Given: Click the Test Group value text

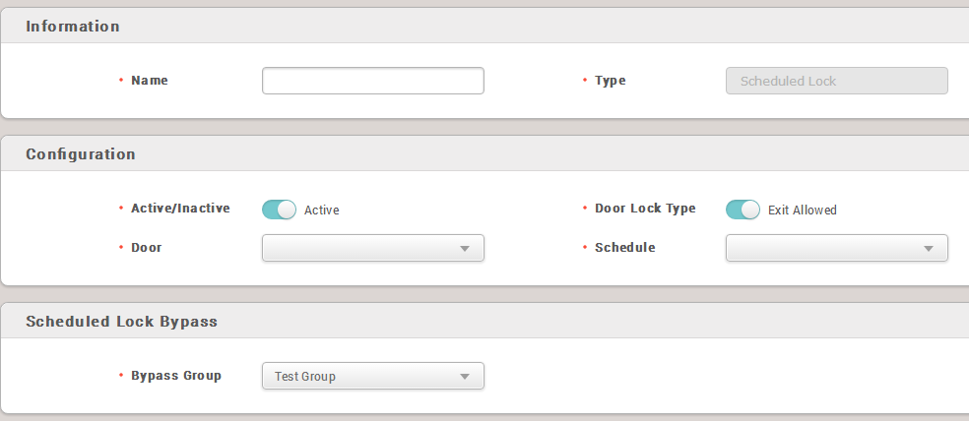Looking at the screenshot, I should tap(305, 376).
